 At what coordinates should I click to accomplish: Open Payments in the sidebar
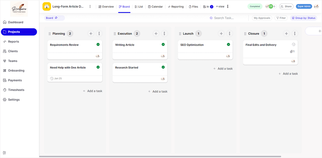point(13,80)
